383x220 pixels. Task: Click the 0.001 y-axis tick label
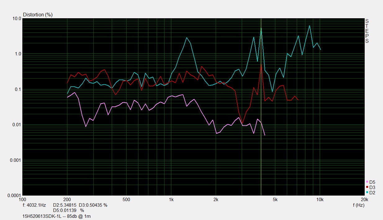[x=16, y=160]
